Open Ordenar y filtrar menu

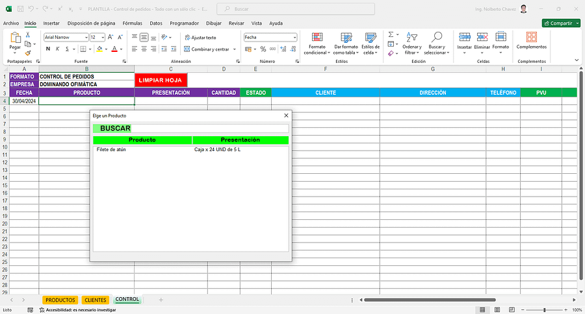pos(412,43)
